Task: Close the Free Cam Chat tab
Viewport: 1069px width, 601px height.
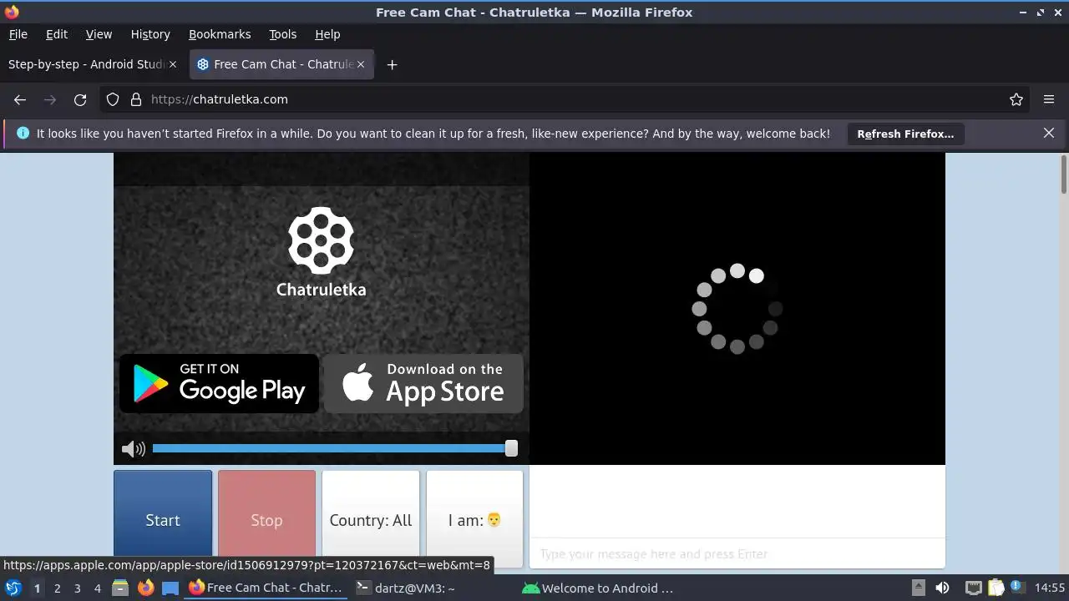Action: [361, 64]
